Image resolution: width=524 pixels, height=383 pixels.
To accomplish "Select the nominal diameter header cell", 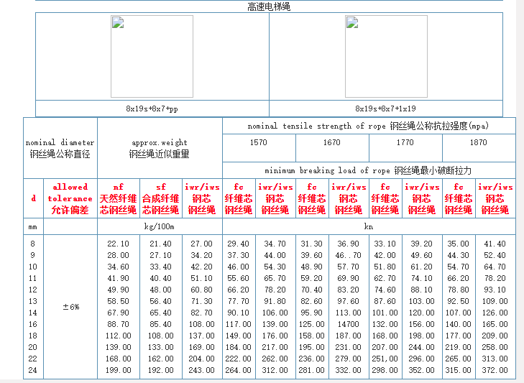I will click(60, 148).
